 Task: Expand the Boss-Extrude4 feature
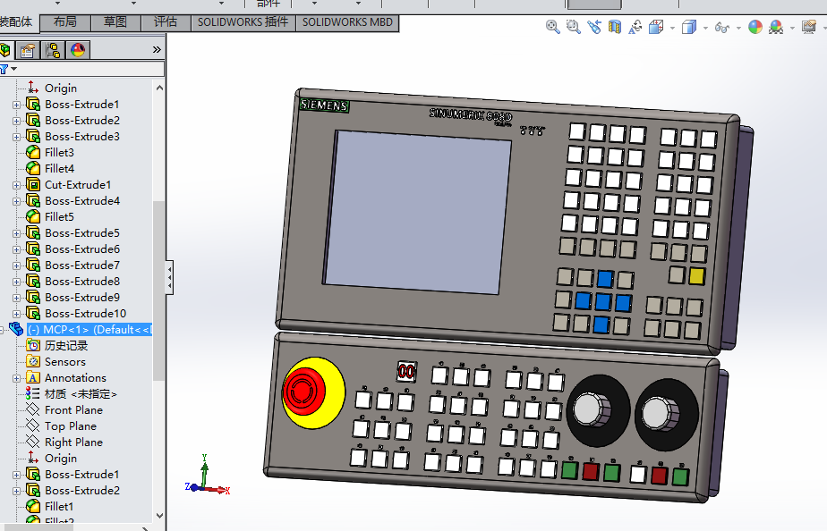click(x=16, y=201)
